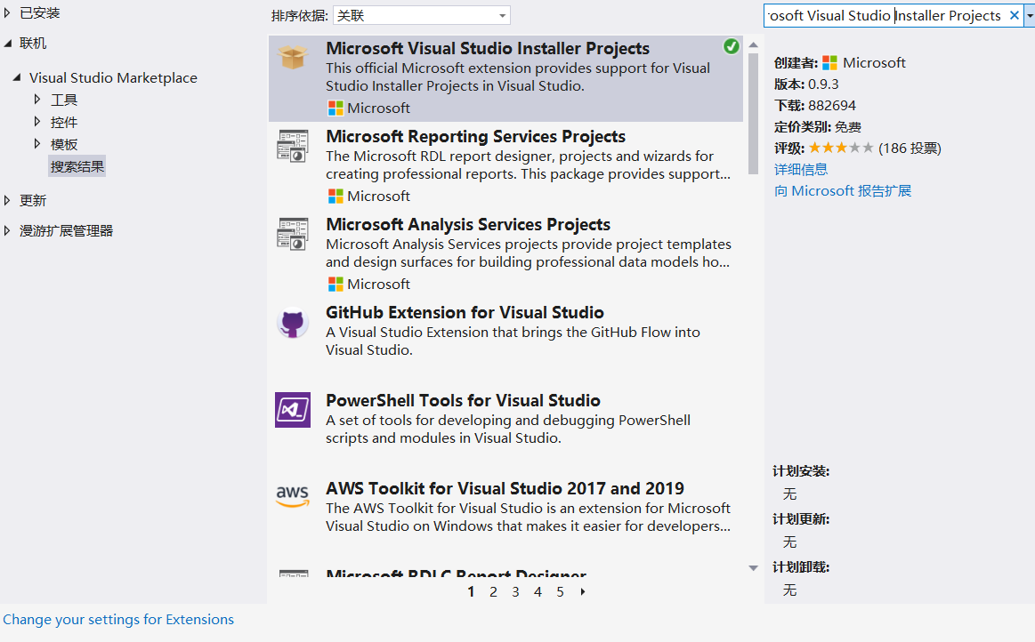
Task: Click the PowerShell Tools purple icon
Action: [292, 410]
